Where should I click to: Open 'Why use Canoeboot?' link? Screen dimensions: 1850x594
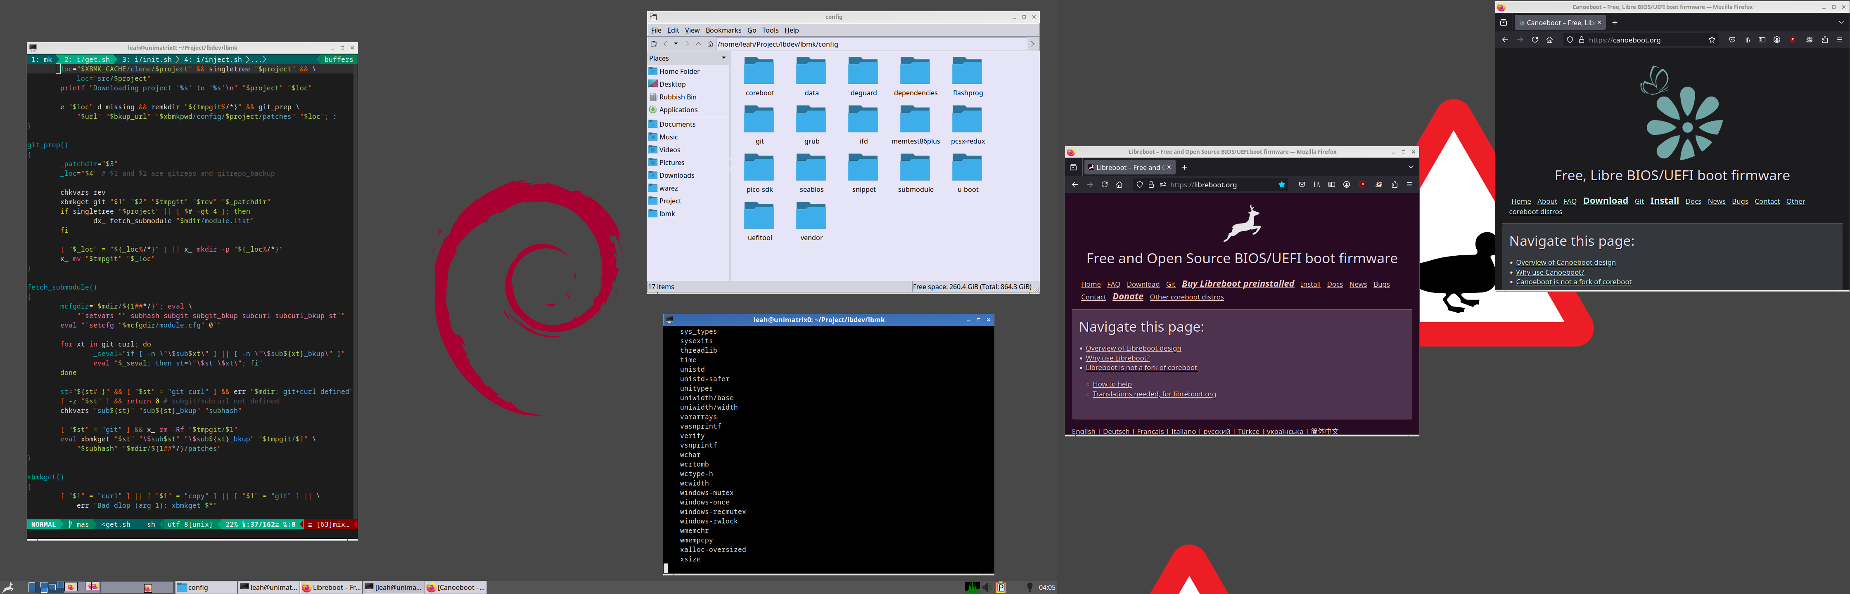click(x=1549, y=272)
